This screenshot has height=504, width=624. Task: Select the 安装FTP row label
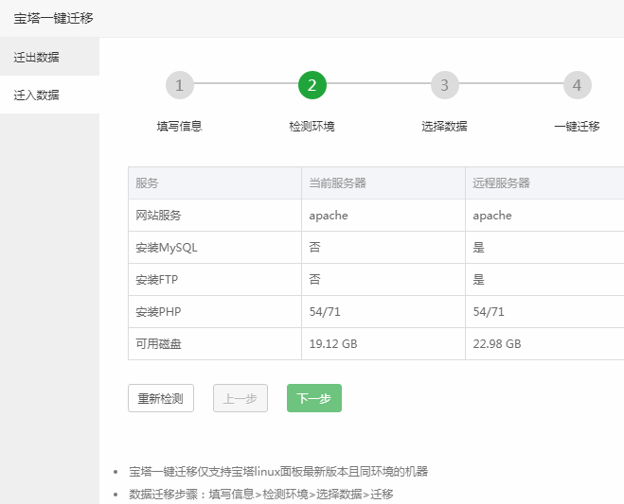tap(157, 280)
